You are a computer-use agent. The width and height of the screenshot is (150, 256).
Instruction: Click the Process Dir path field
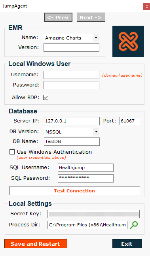click(87, 225)
